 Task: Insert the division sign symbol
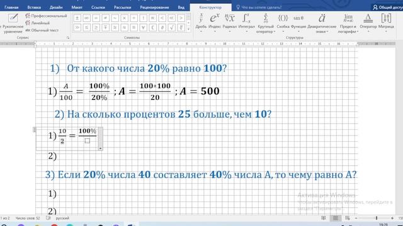coord(133,18)
